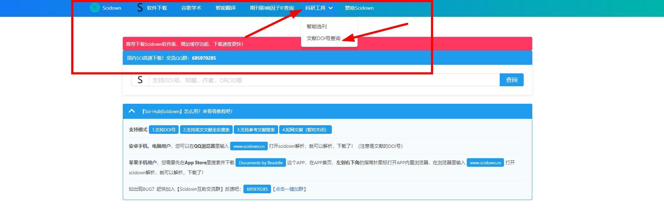Open 软件下载 in the navbar
Viewport: 664px width, 209px height.
pyautogui.click(x=157, y=8)
